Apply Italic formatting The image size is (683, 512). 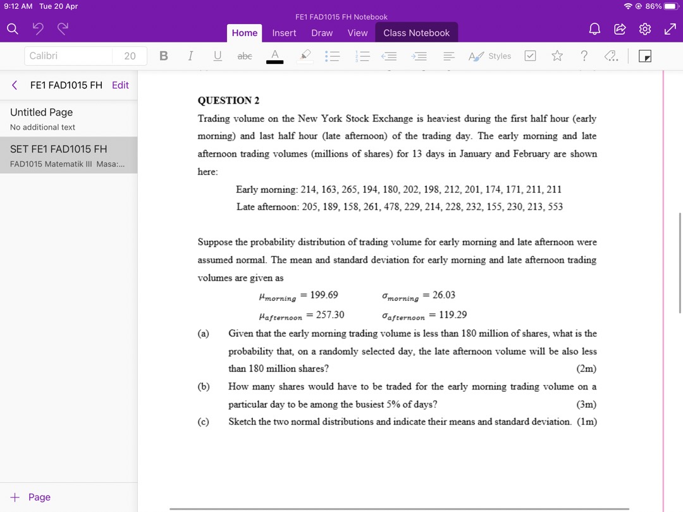(190, 56)
